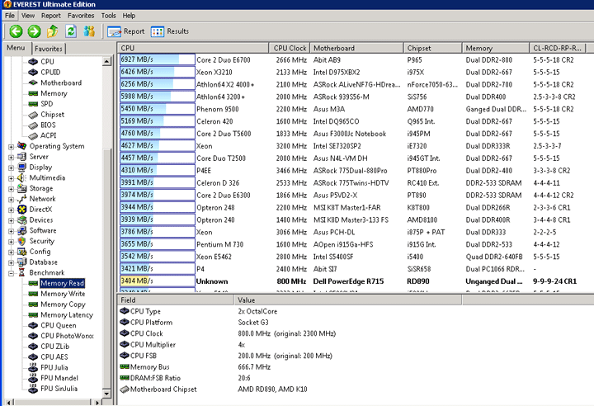The height and width of the screenshot is (406, 594).
Task: Open the Memory Latency benchmark
Action: (67, 315)
